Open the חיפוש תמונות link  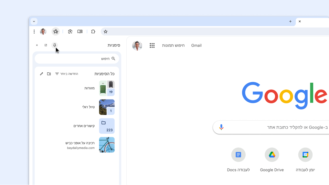click(x=173, y=46)
